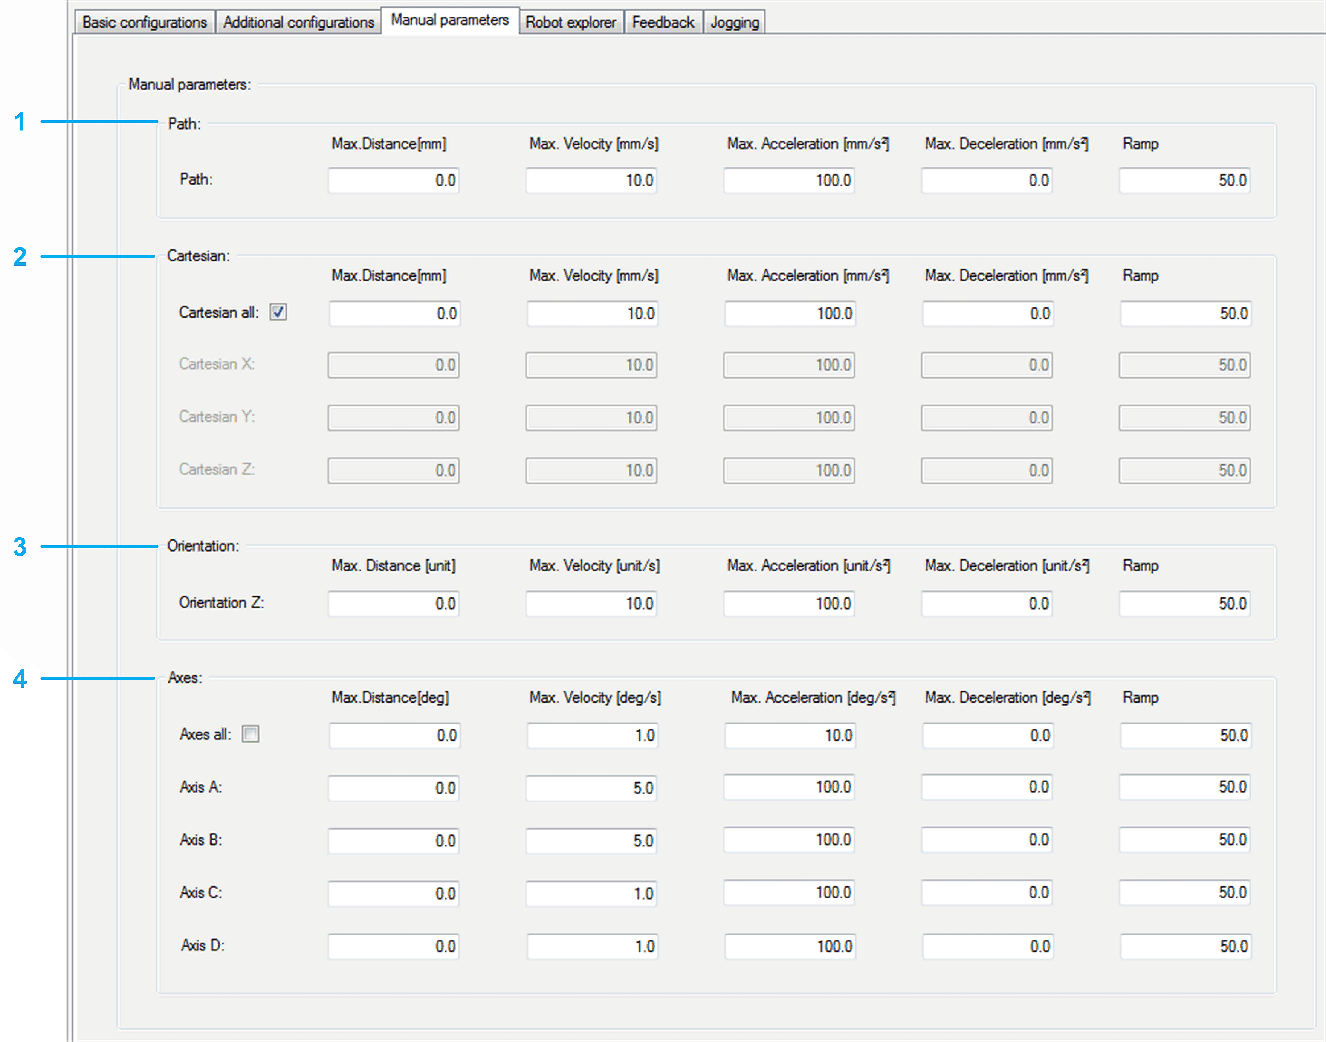1326x1042 pixels.
Task: Click Axes all Ramp field
Action: (1186, 735)
